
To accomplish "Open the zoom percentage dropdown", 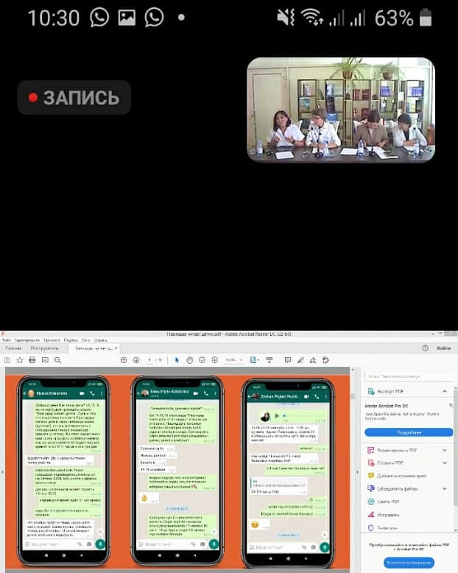I will 233,360.
